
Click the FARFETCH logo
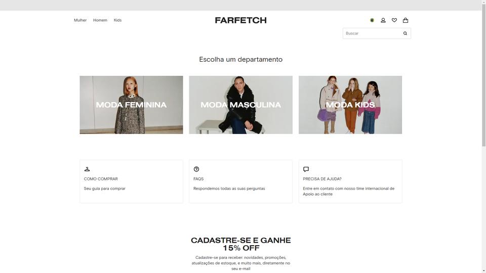click(x=241, y=20)
